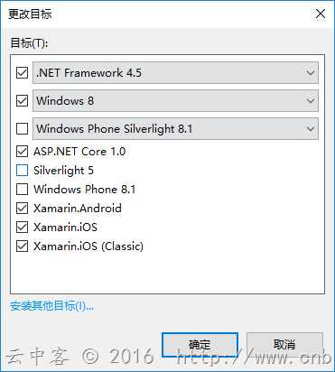Click the 更改目标 title bar text
Screen dimensions: 335x372
tap(30, 14)
